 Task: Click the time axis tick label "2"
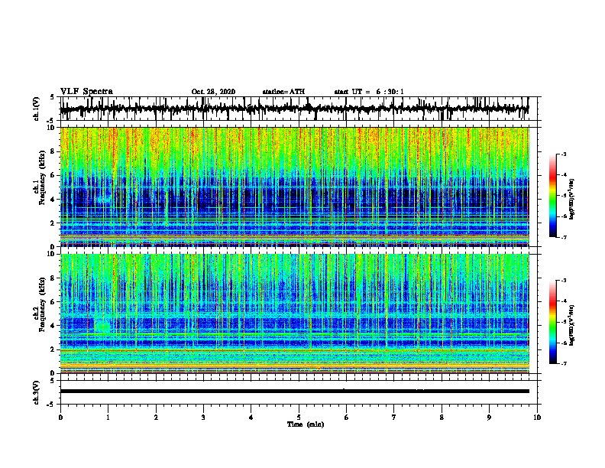tap(156, 418)
